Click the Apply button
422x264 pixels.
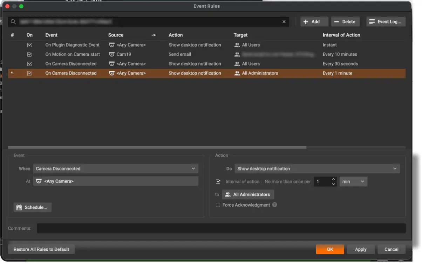[x=361, y=249]
